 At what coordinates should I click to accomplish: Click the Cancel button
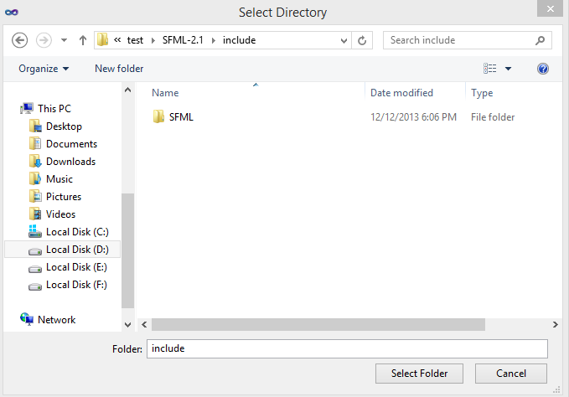coord(511,374)
